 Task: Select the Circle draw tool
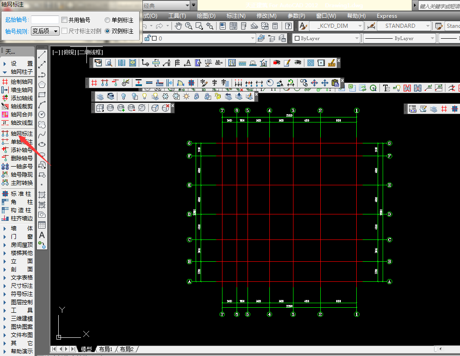point(42,114)
